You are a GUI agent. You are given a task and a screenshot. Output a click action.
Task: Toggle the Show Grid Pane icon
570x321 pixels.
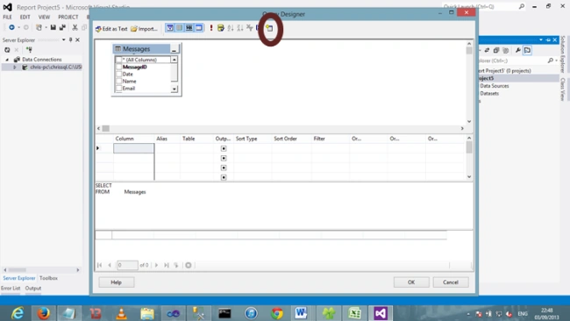coord(179,28)
